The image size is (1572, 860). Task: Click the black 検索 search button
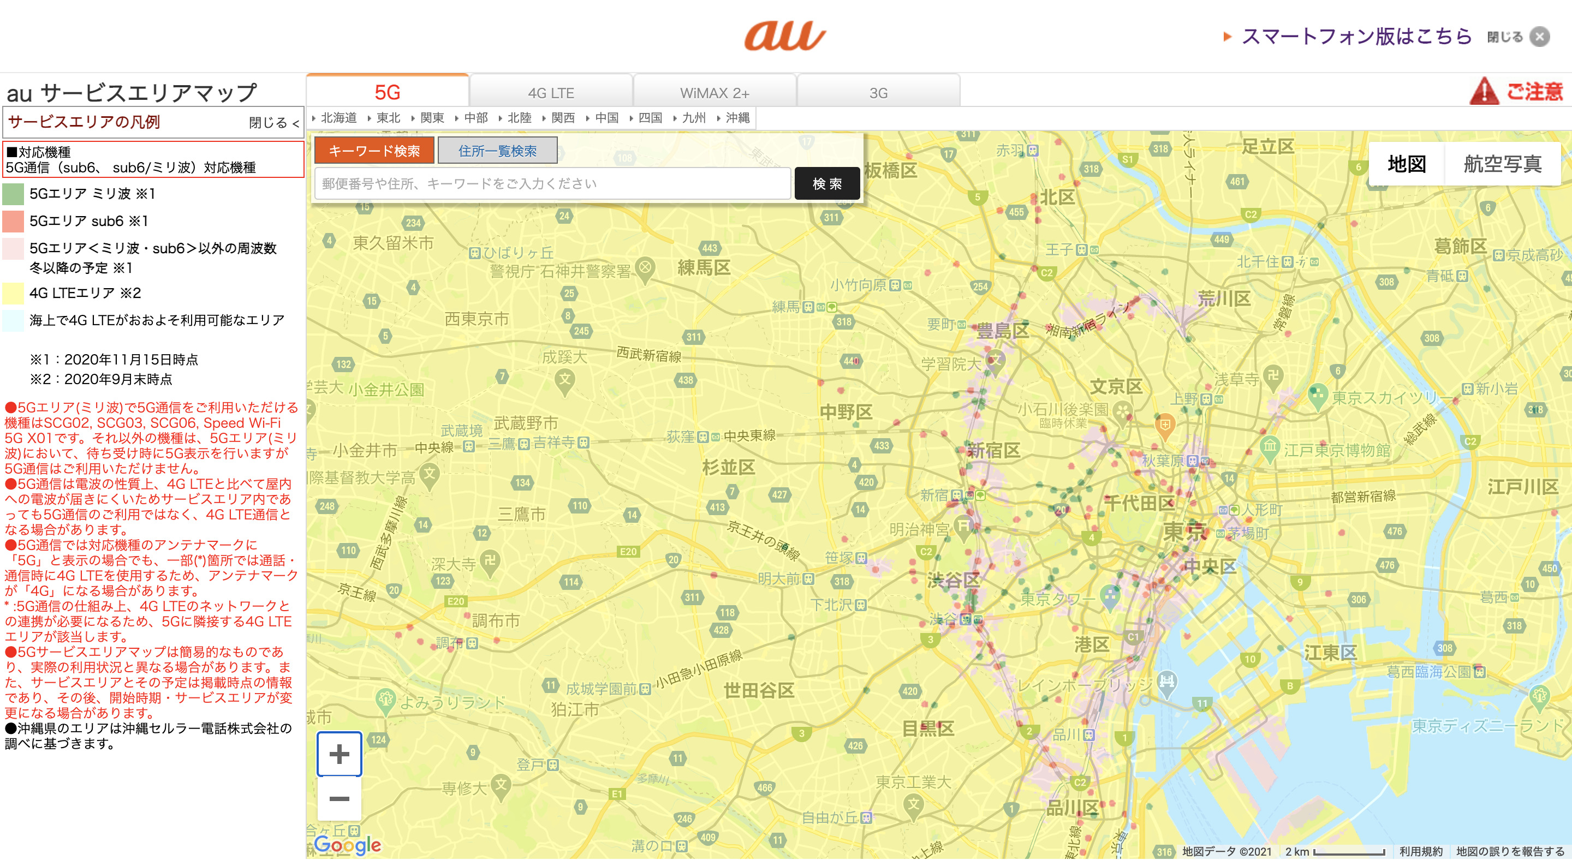(x=827, y=183)
